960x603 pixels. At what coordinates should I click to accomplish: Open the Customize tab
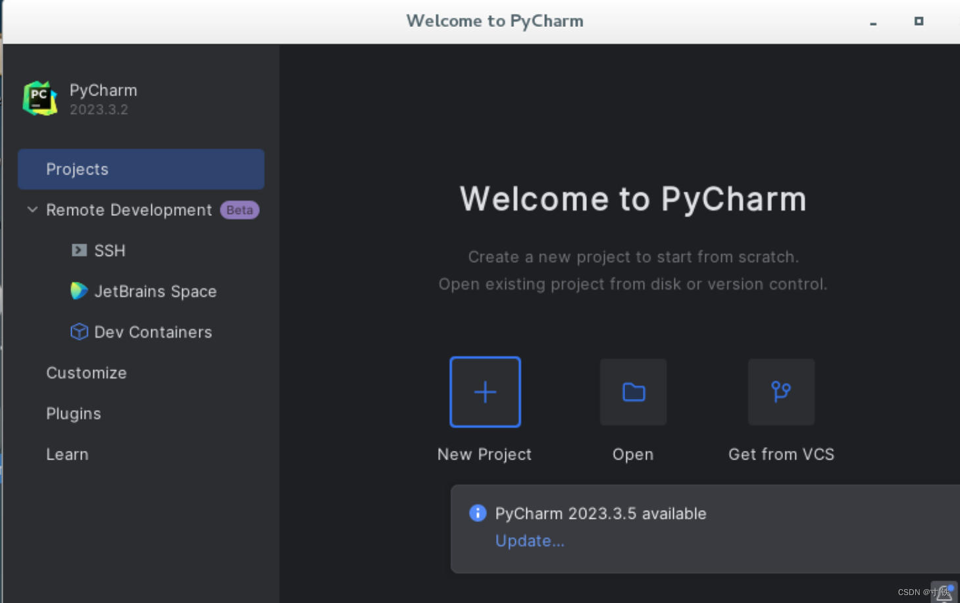86,373
